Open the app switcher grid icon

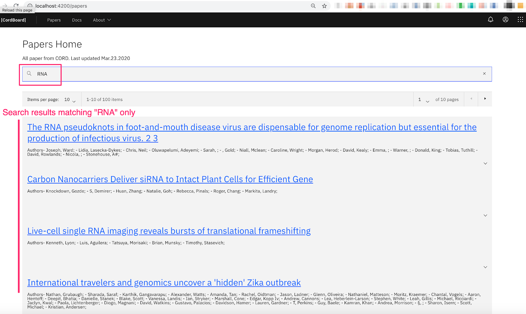(520, 20)
